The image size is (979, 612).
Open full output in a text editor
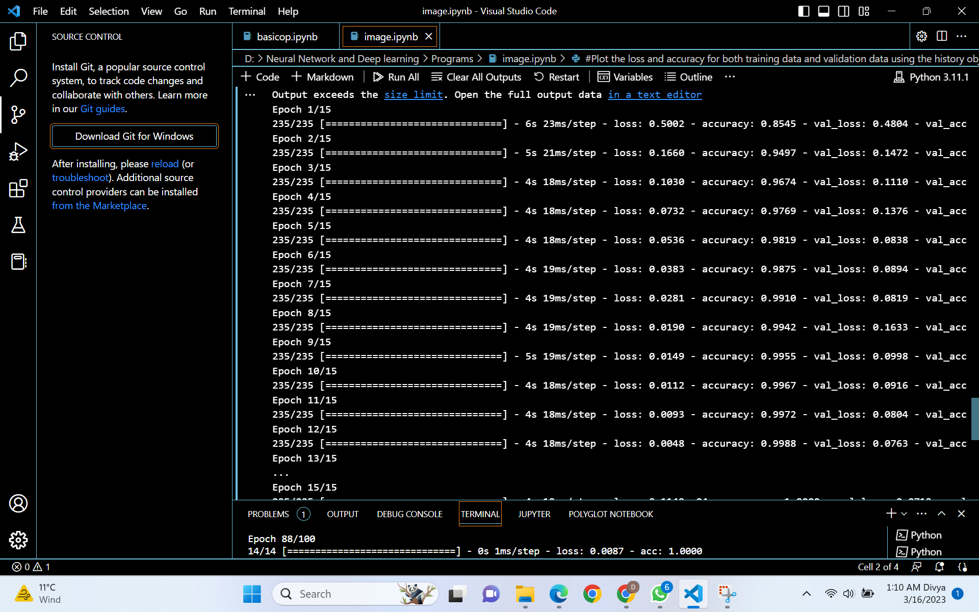[655, 95]
